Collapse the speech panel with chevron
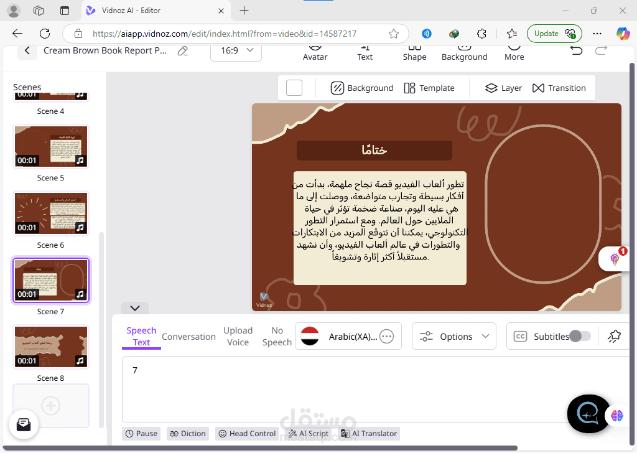 [135, 308]
